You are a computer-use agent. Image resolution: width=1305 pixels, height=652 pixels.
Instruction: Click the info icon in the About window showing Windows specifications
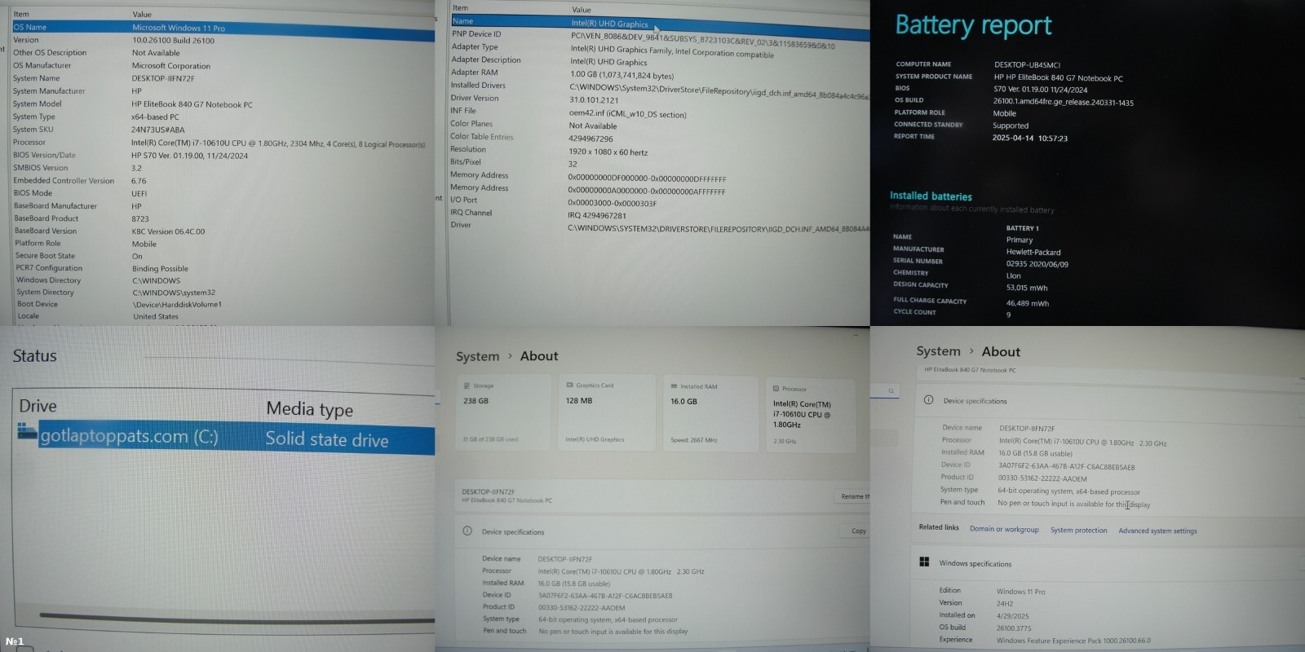click(928, 400)
